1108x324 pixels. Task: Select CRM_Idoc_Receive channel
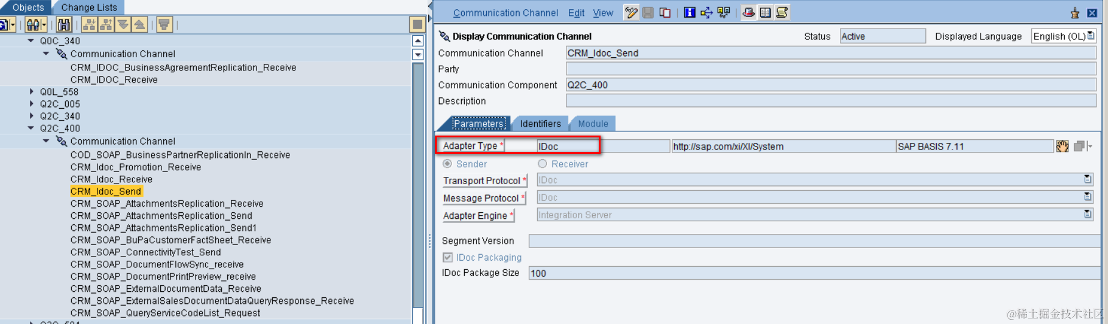pos(111,179)
